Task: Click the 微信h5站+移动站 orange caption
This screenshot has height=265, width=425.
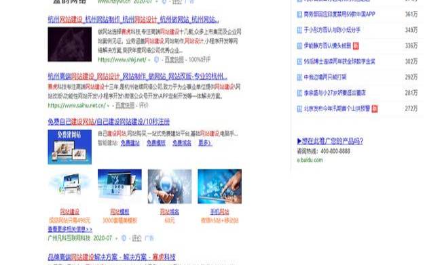Action: (x=219, y=220)
